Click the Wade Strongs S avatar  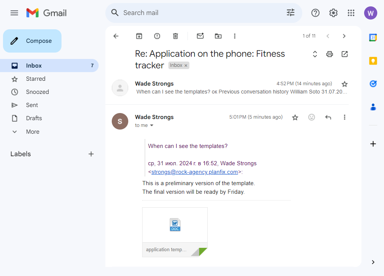pyautogui.click(x=120, y=121)
